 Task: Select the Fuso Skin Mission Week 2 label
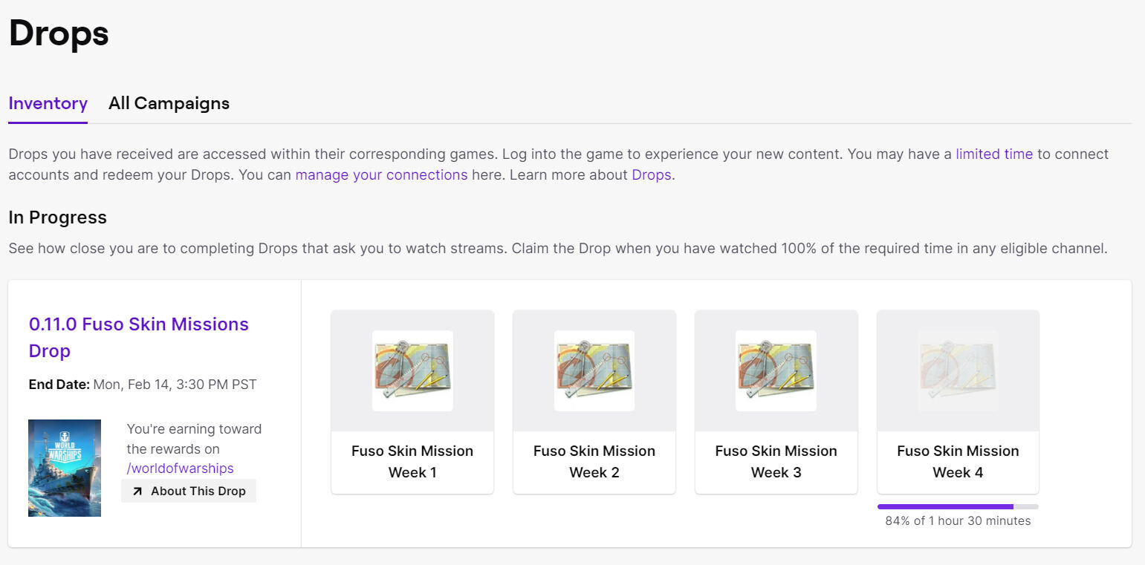(x=594, y=461)
